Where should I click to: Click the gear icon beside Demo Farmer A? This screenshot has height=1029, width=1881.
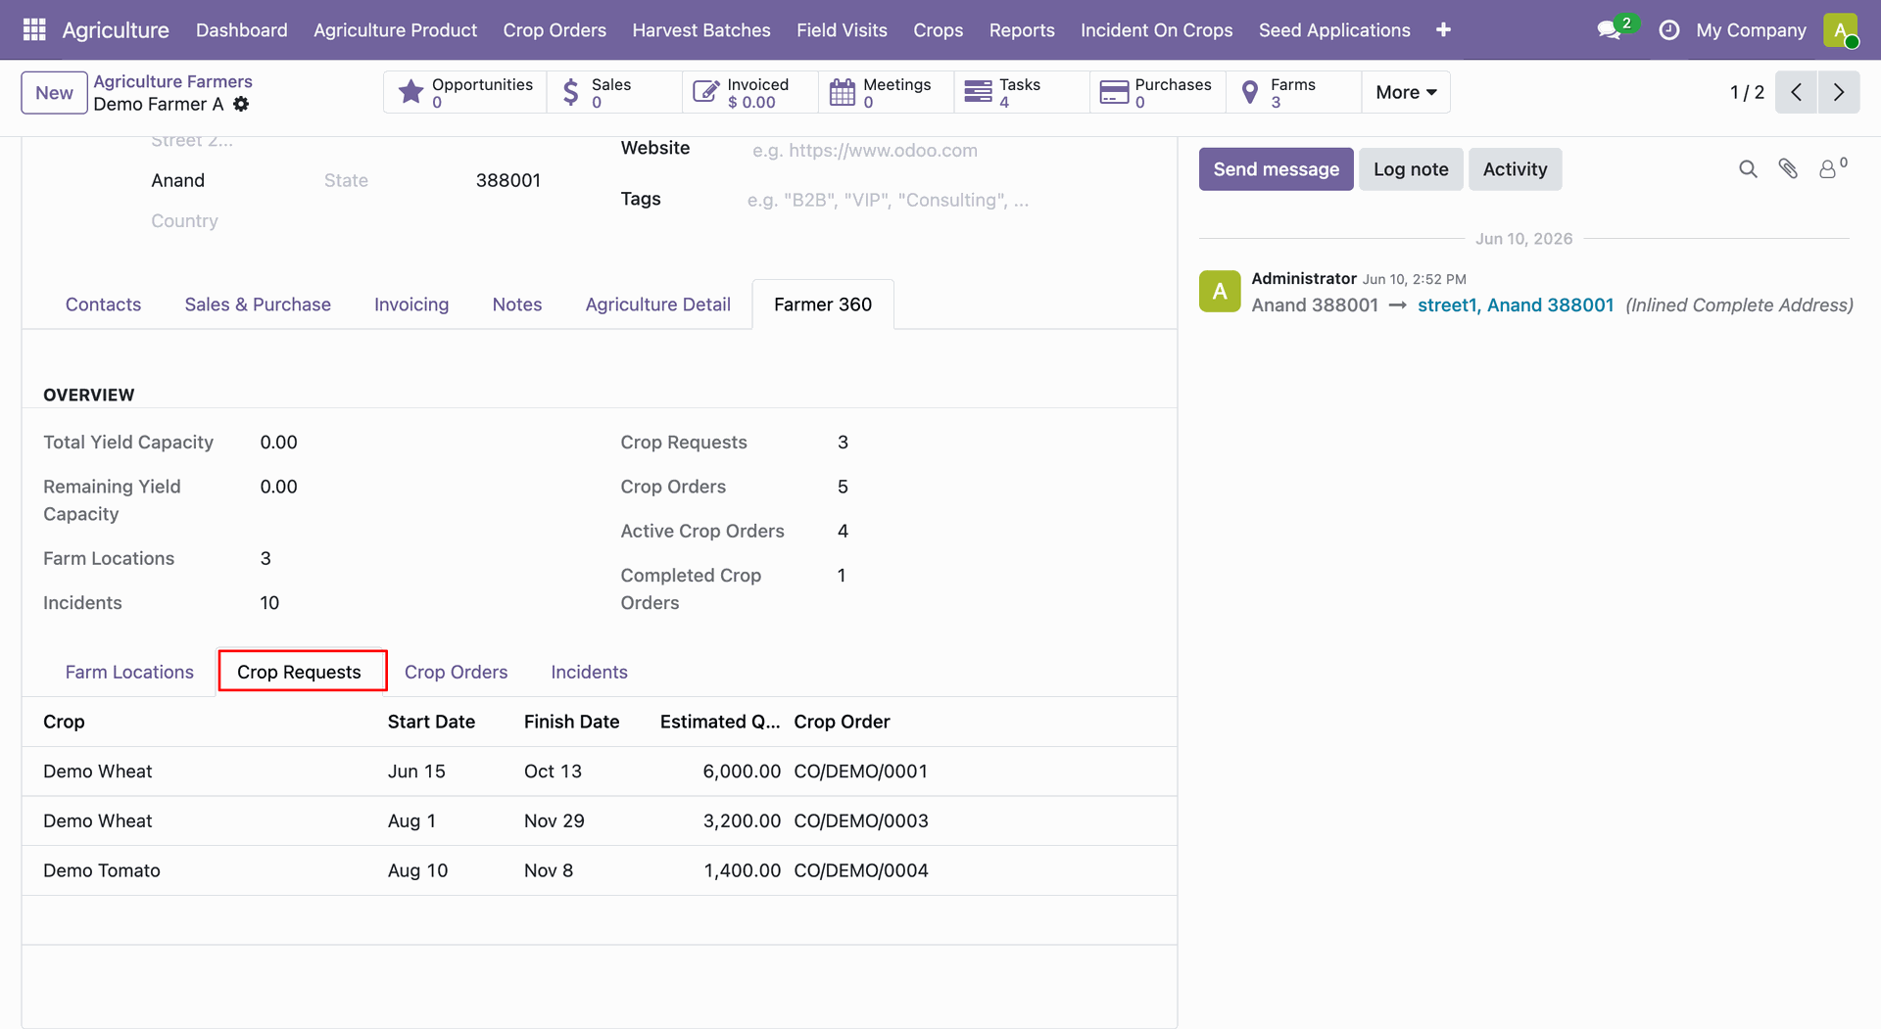click(241, 104)
